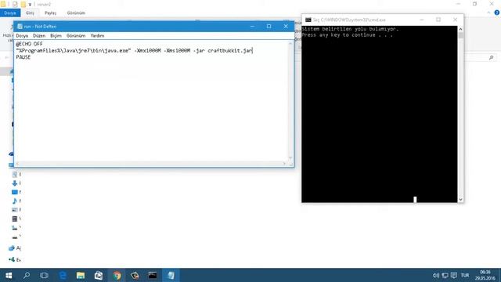Image resolution: width=501 pixels, height=282 pixels.
Task: Click Notepad vertical scrollbar down arrow
Action: point(290,157)
